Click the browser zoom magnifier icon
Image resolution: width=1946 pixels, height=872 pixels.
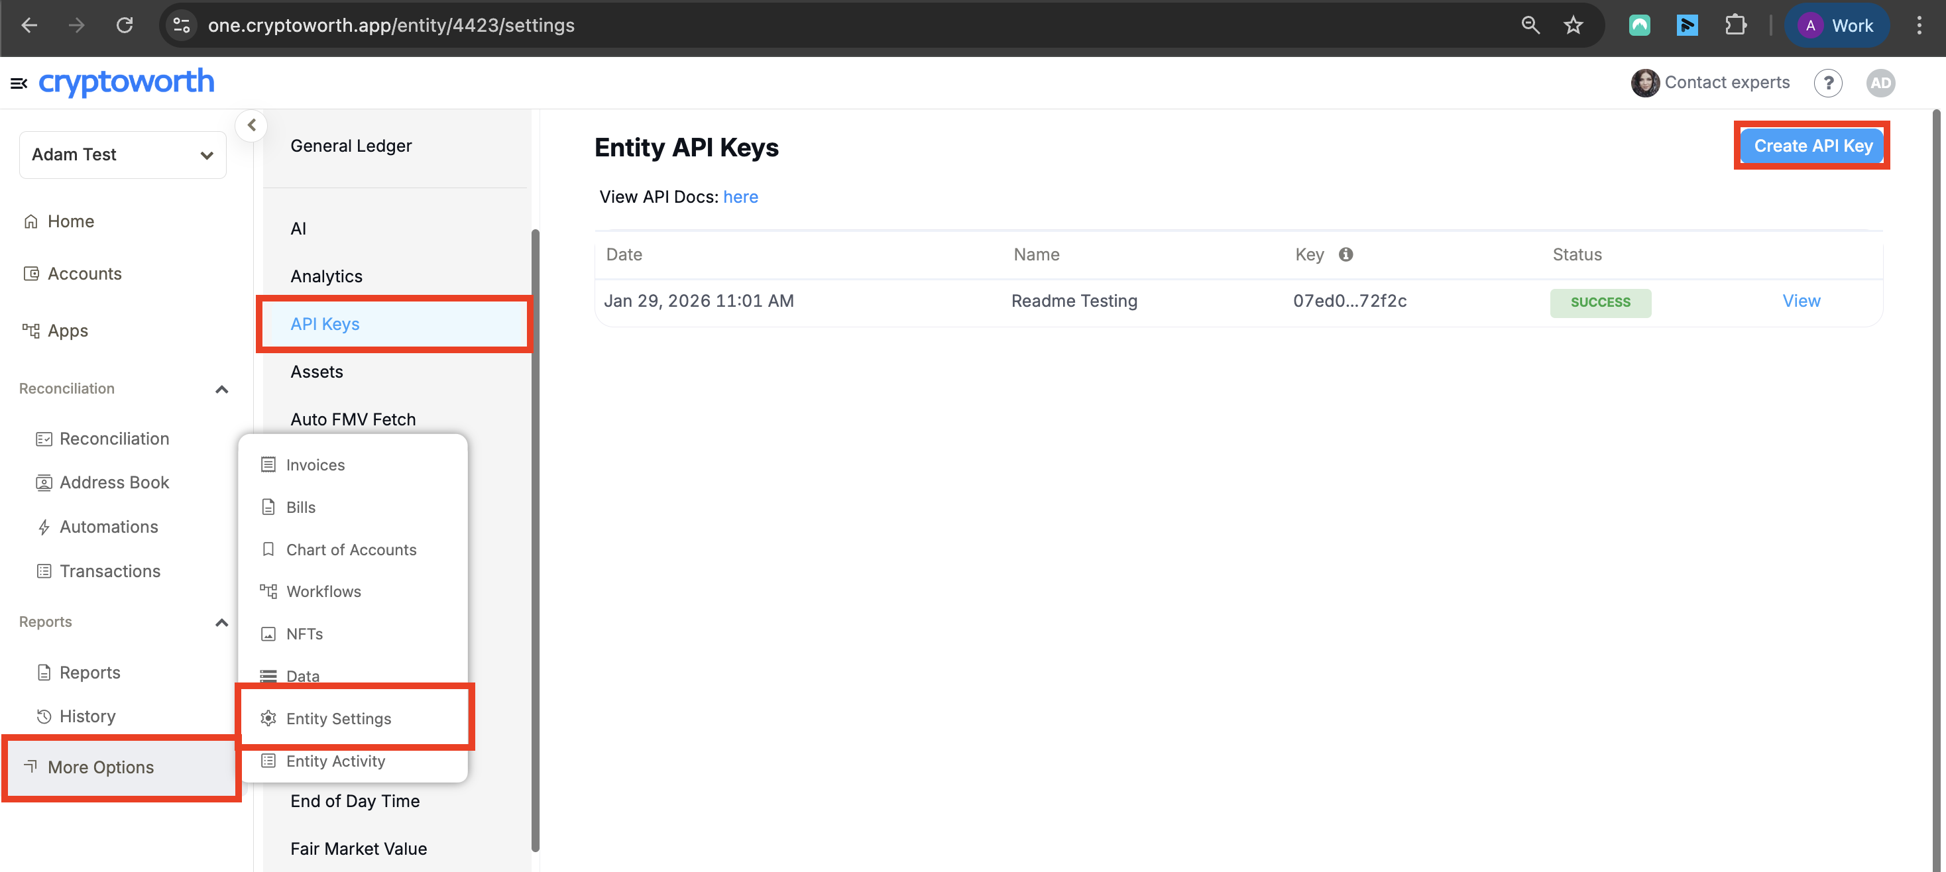click(x=1530, y=25)
